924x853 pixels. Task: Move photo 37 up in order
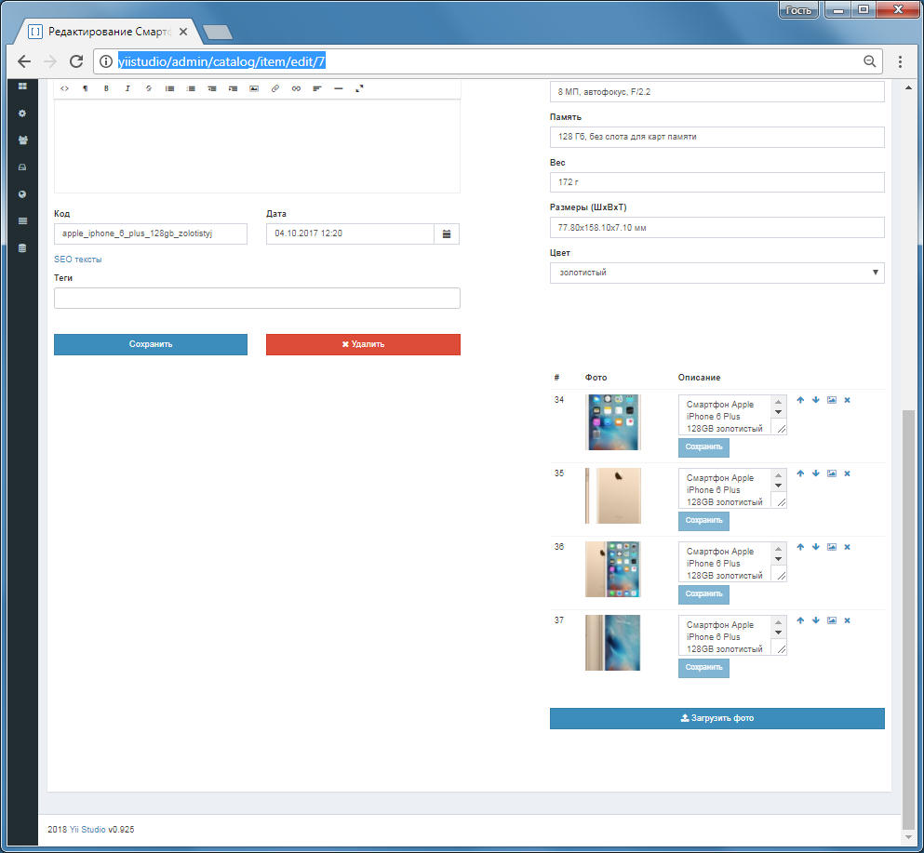(x=800, y=620)
